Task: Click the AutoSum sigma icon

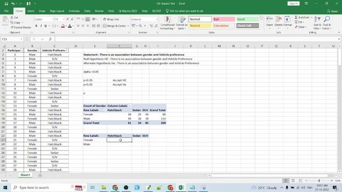Action: click(x=296, y=17)
